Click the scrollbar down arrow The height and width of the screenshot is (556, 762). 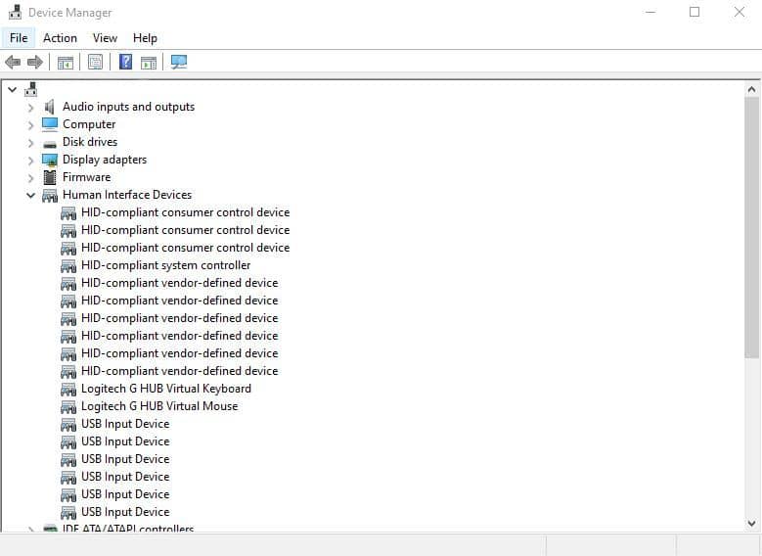click(x=751, y=524)
